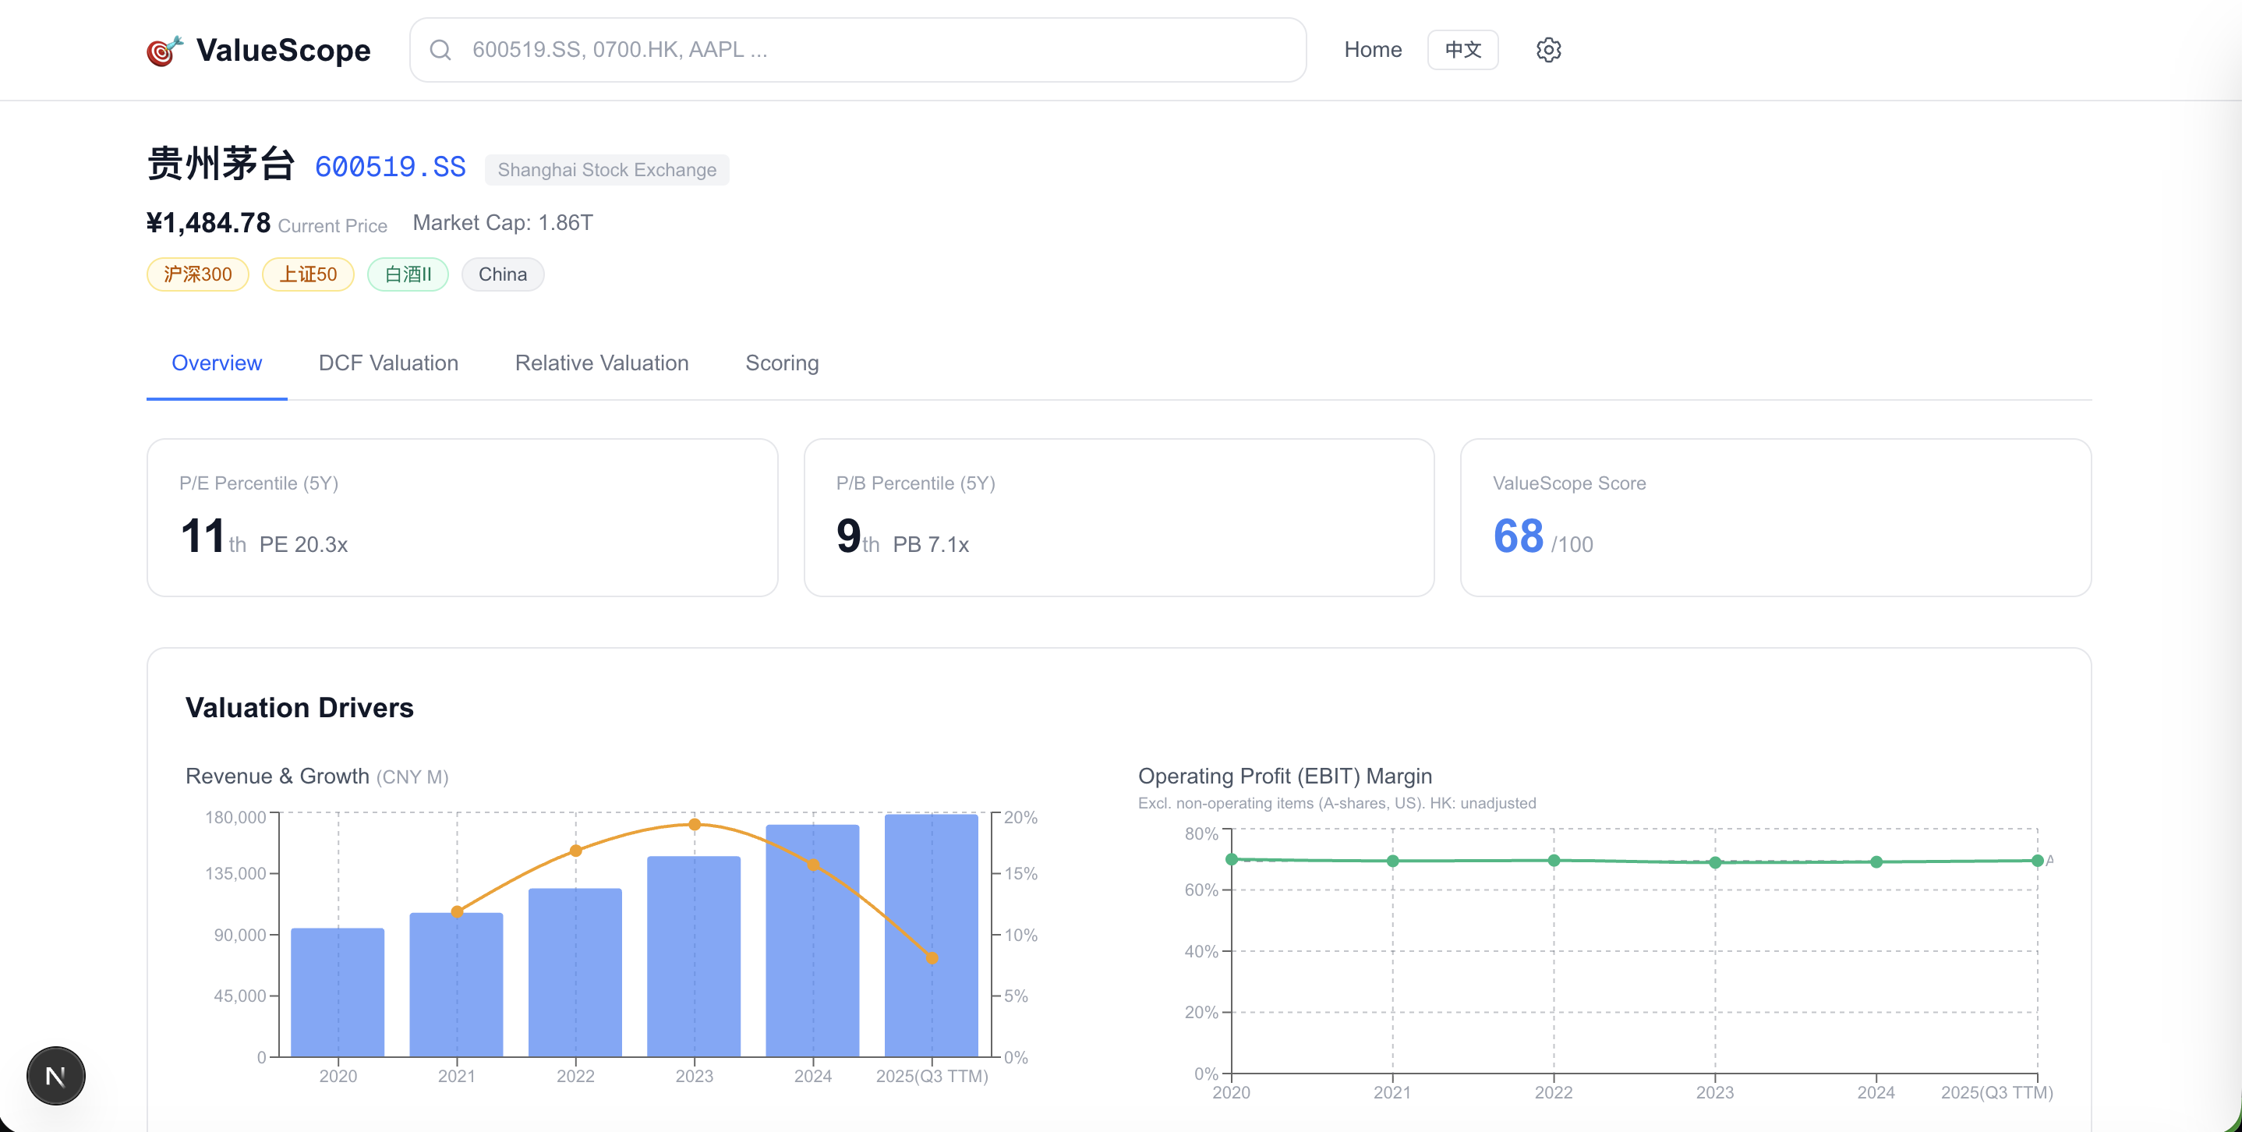Click the 沪深300 index tag
The image size is (2242, 1132).
tap(197, 274)
